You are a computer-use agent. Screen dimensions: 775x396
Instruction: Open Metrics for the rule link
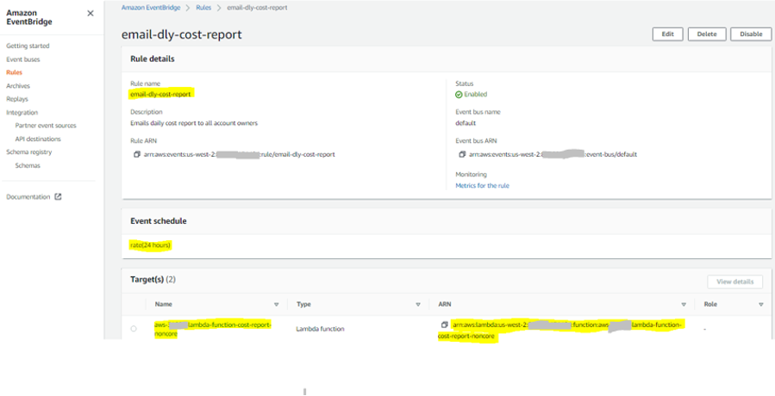coord(482,186)
